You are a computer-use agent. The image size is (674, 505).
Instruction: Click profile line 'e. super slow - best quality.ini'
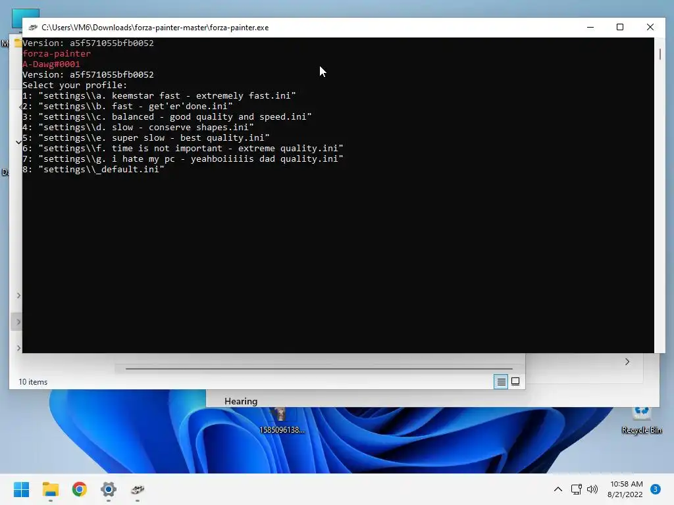[146, 138]
